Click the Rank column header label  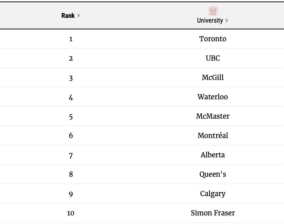click(68, 16)
